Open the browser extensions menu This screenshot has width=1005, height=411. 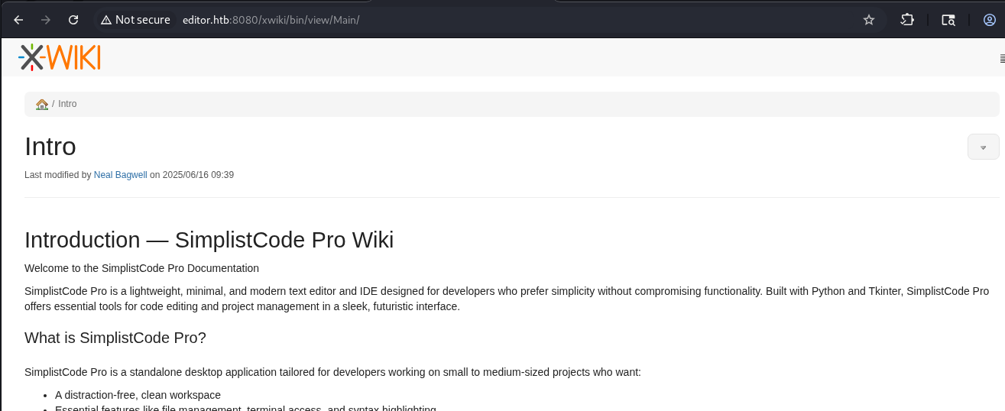[x=907, y=20]
